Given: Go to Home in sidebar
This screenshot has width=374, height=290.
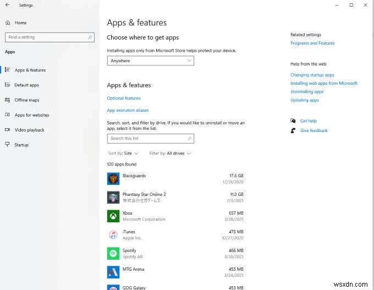Looking at the screenshot, I should (x=20, y=23).
